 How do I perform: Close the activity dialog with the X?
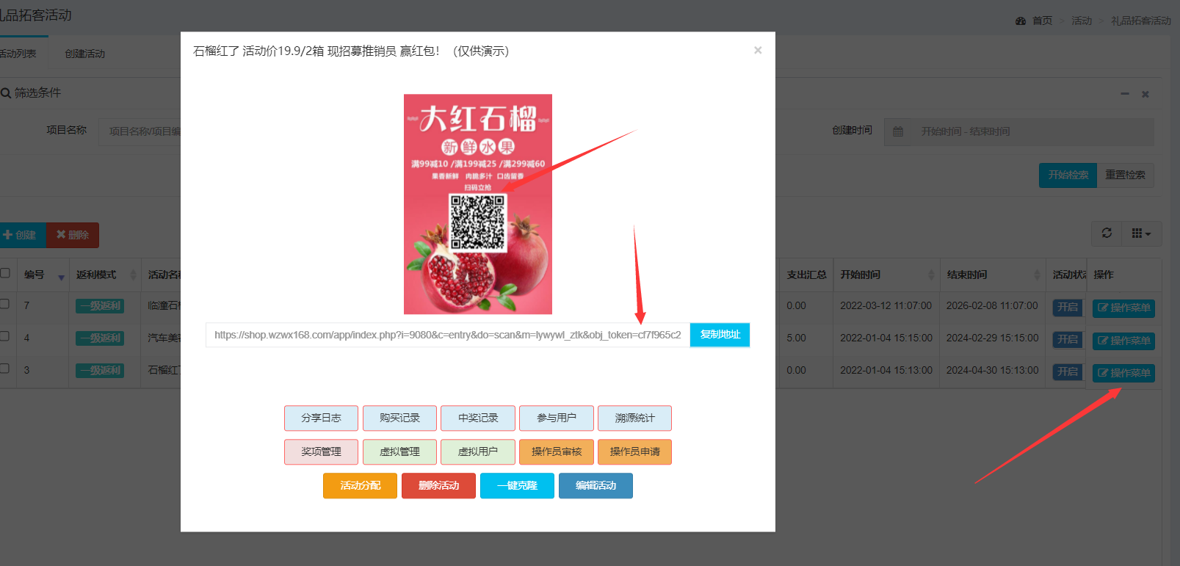click(x=758, y=50)
